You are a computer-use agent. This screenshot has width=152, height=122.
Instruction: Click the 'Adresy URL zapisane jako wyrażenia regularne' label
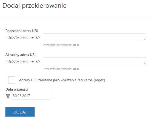(x=62, y=80)
